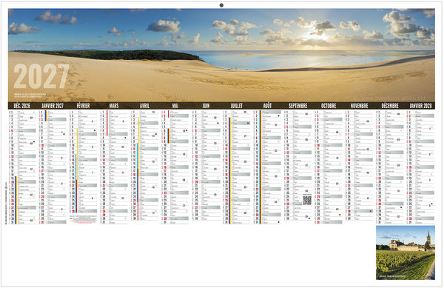Screen dimensions: 444x288
Task: Click the QR code in the September column
Action: (307, 200)
